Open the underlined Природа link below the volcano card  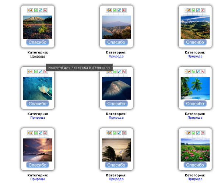click(x=38, y=56)
